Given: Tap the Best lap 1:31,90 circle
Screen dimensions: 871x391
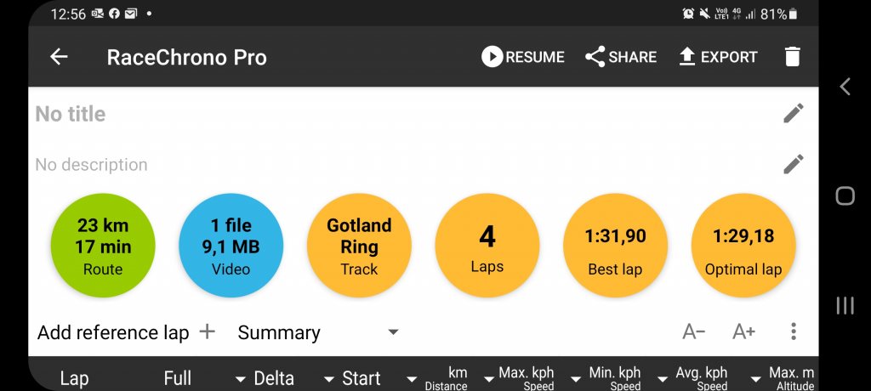Looking at the screenshot, I should click(615, 245).
